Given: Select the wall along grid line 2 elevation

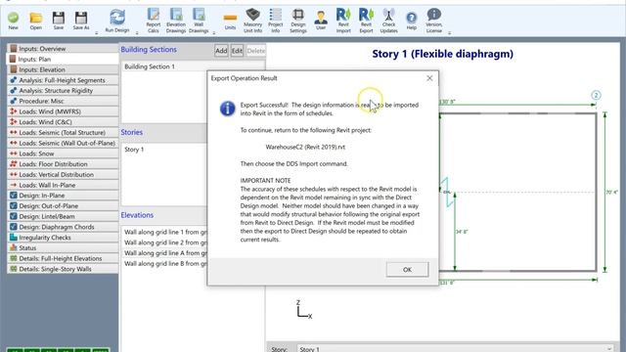Looking at the screenshot, I should tap(164, 242).
